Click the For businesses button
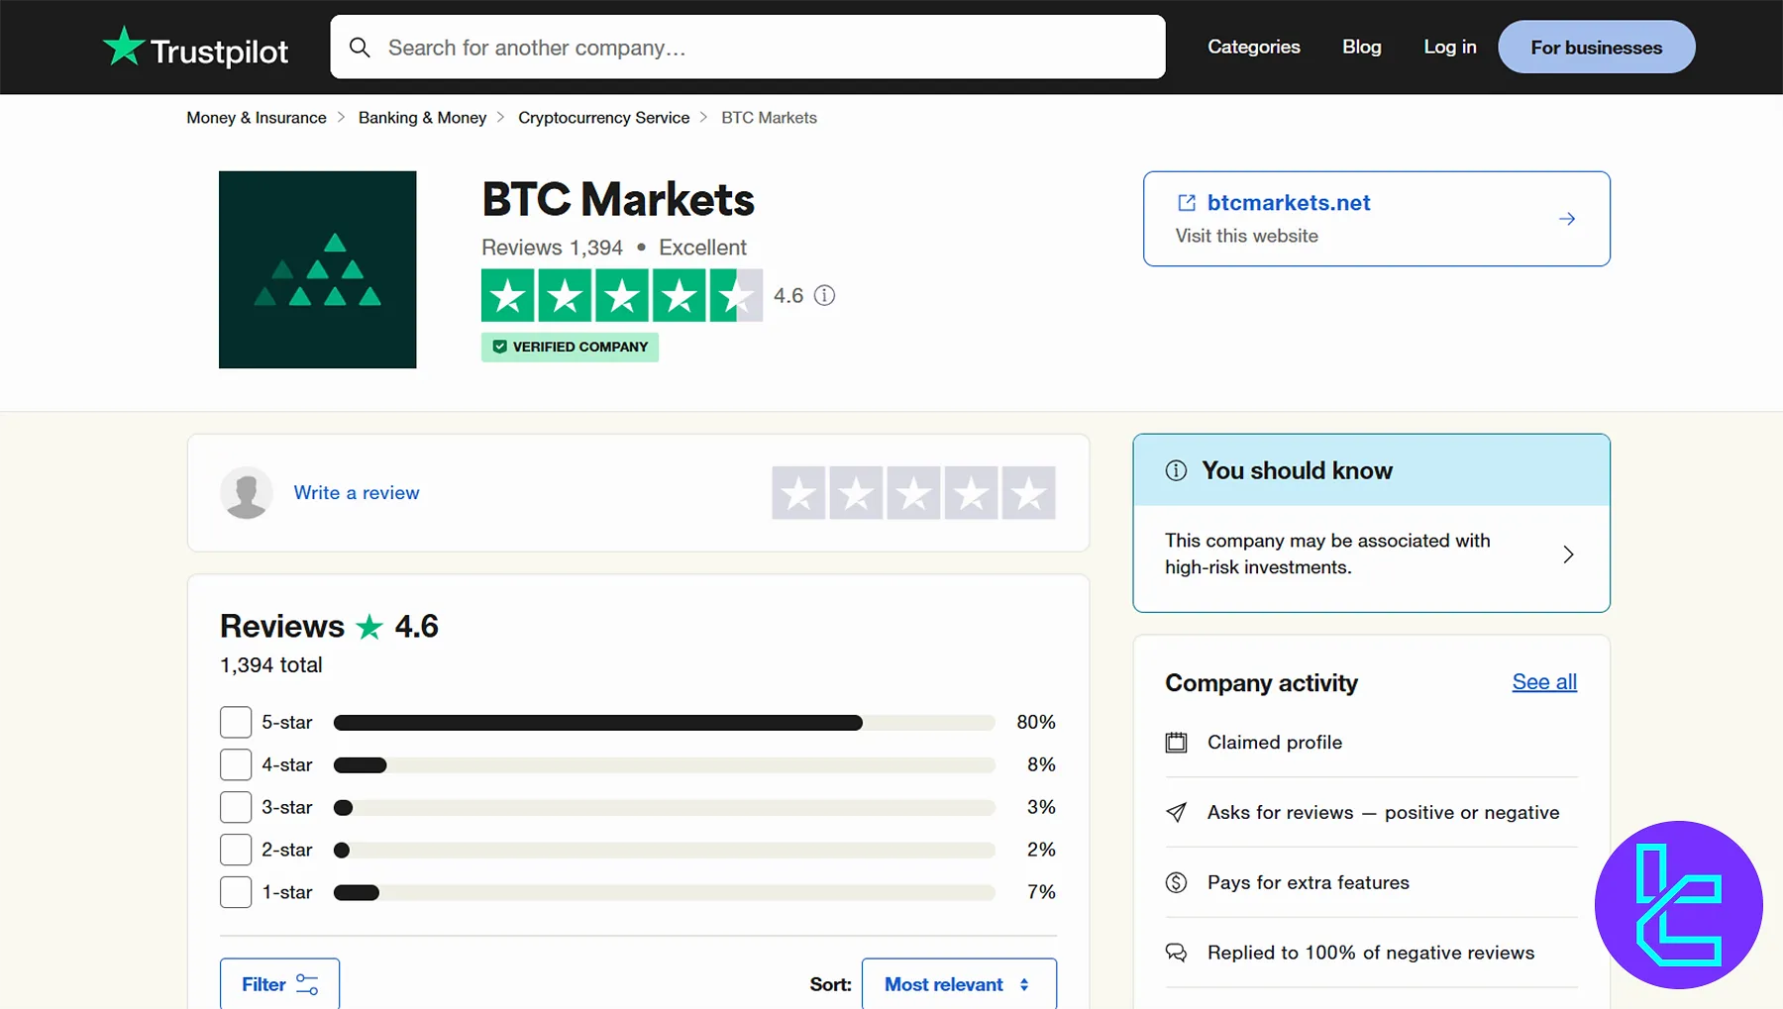Viewport: 1783px width, 1009px height. (x=1596, y=47)
